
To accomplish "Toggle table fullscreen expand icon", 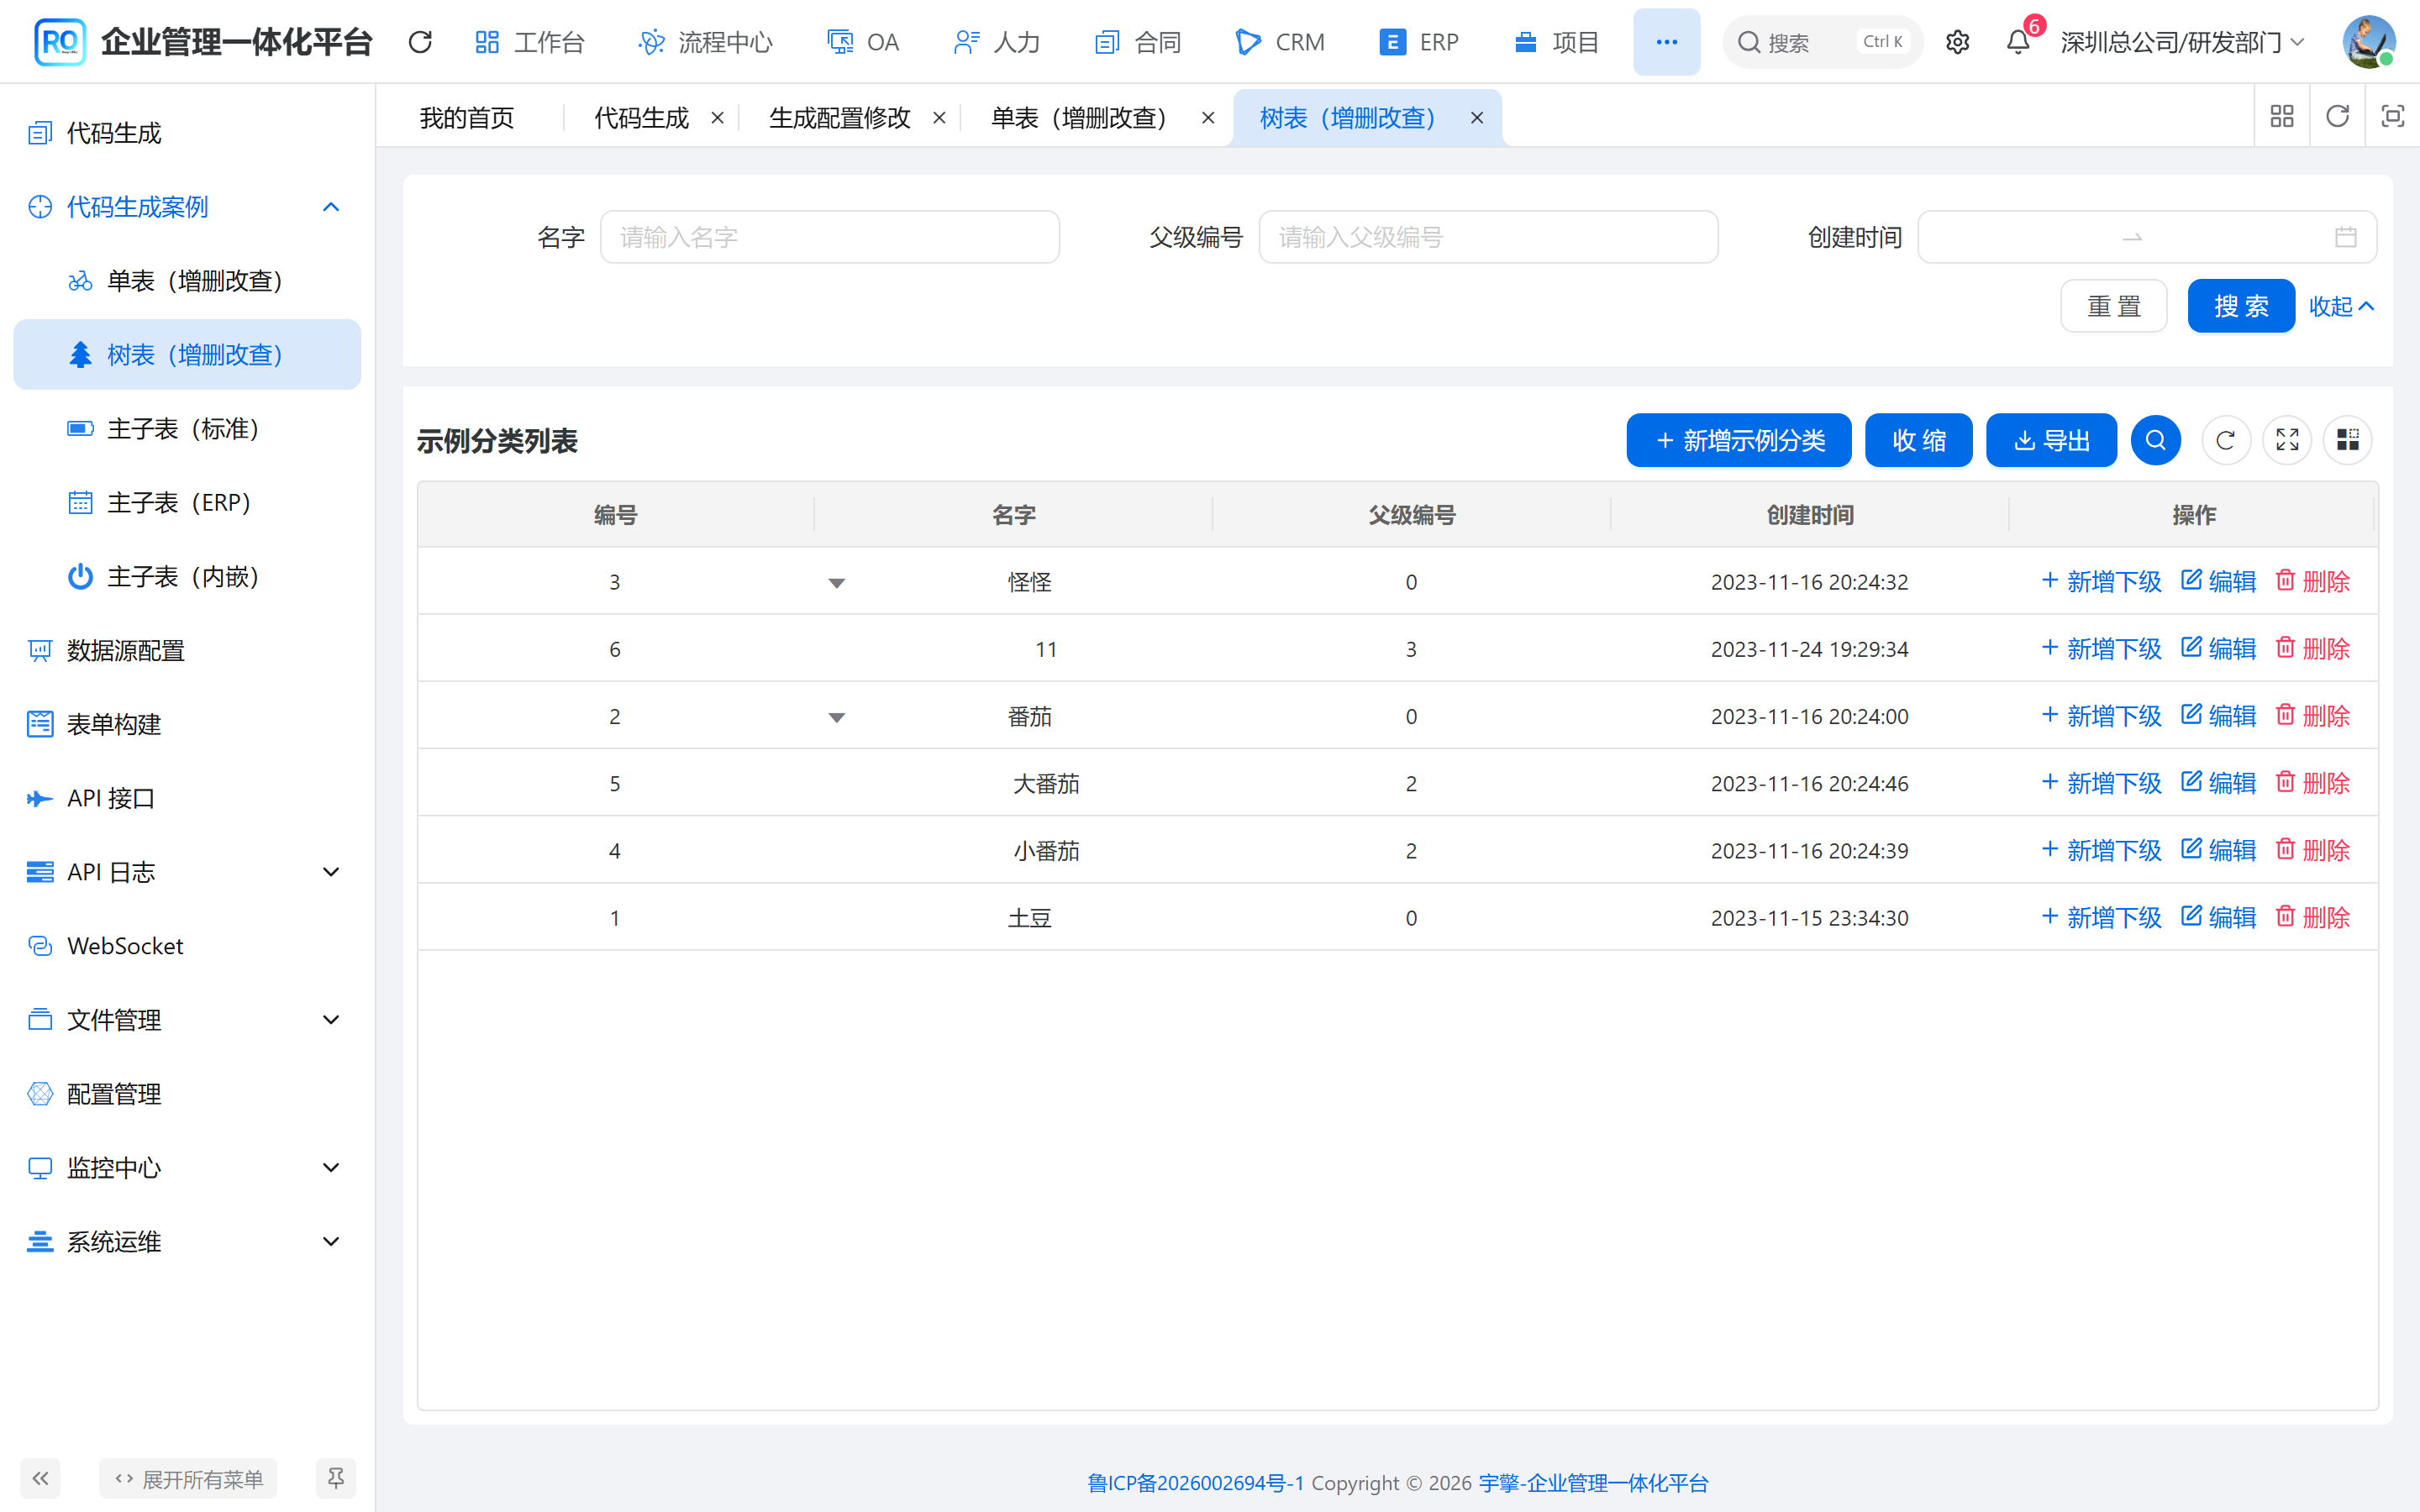I will click(2287, 440).
